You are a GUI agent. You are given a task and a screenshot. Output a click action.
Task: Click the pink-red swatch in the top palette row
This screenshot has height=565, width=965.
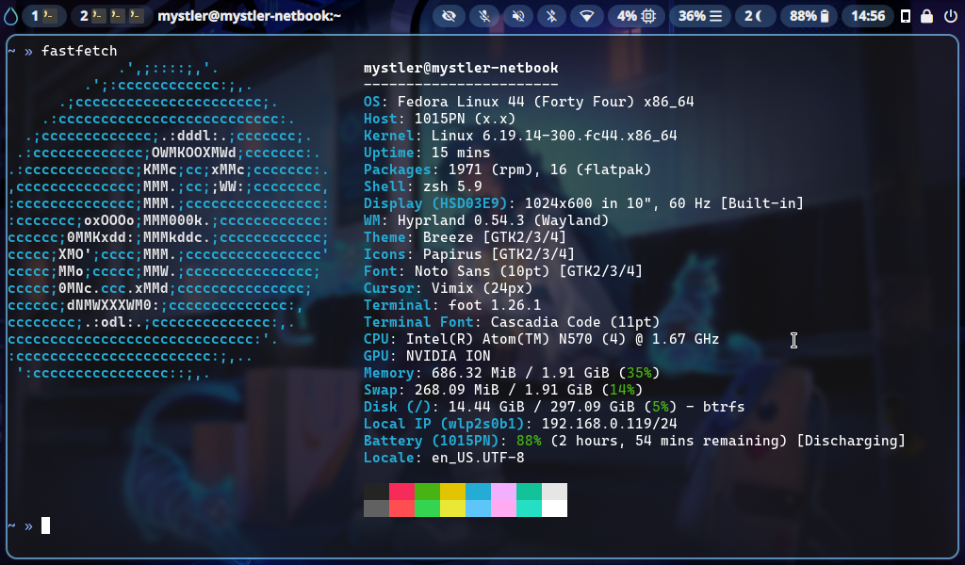(x=401, y=492)
